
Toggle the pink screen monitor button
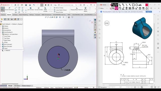pos(116,8)
